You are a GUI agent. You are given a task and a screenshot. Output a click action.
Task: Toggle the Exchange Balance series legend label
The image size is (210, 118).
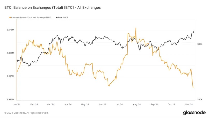click(x=31, y=17)
